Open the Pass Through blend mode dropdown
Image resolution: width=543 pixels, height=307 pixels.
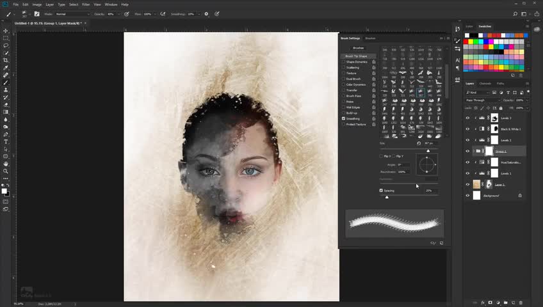tap(482, 100)
